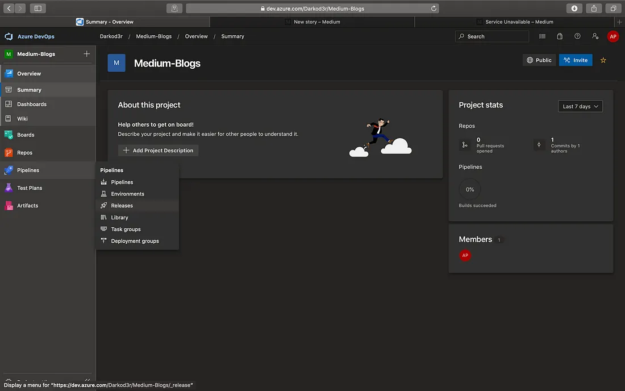Open the Dashboards icon in sidebar
The height and width of the screenshot is (391, 625).
pos(9,104)
